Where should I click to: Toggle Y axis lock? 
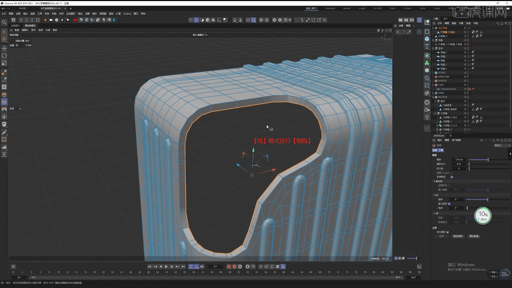[x=26, y=20]
